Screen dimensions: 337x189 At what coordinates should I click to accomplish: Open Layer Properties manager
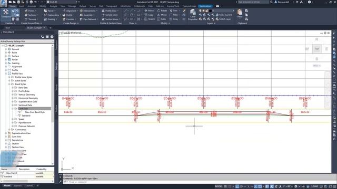(193, 15)
